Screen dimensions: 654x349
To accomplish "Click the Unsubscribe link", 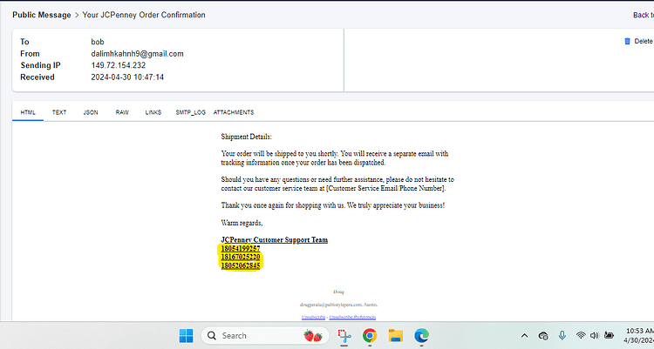I will click(313, 318).
